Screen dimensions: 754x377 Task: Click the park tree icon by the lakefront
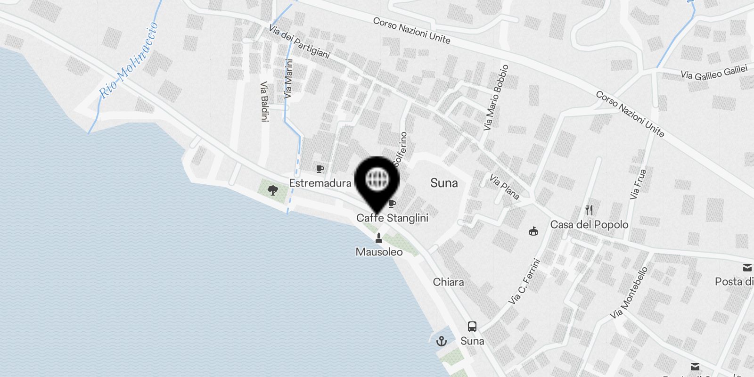(272, 190)
